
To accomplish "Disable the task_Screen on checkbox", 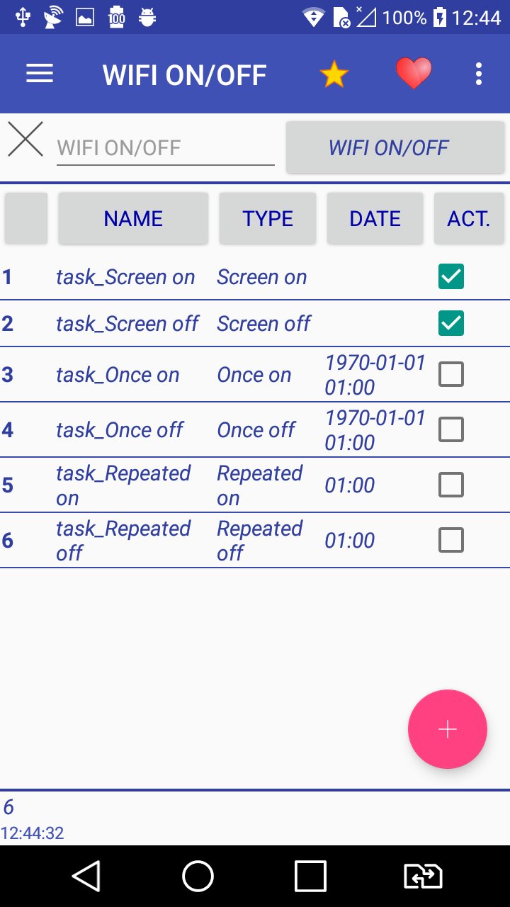I will (x=451, y=276).
